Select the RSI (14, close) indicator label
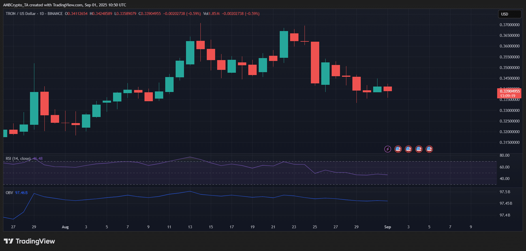The width and height of the screenshot is (526, 251). click(x=18, y=158)
